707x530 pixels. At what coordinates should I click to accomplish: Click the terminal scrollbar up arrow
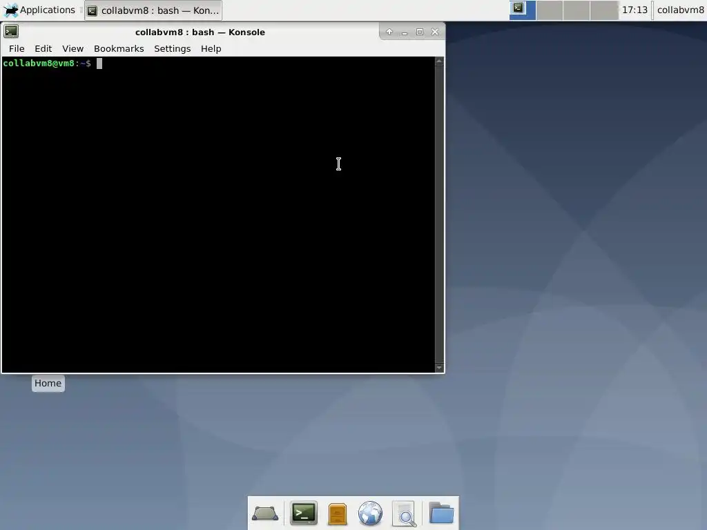pos(439,61)
